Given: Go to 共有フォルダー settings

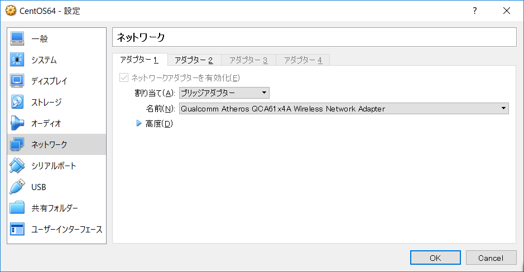Looking at the screenshot, I should click(56, 208).
